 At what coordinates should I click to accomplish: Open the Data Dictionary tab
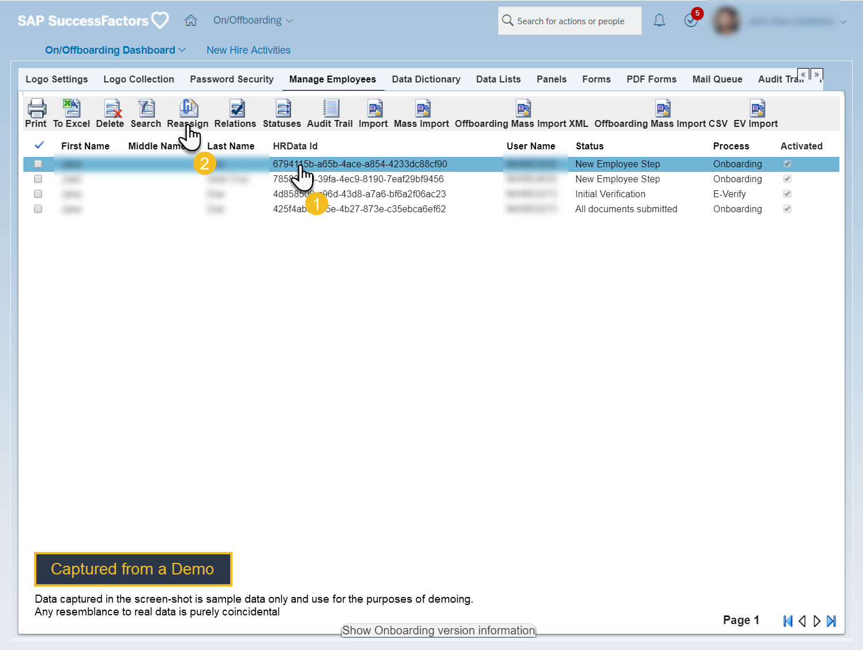point(426,79)
